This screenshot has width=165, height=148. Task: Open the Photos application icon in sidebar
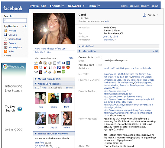point(5,31)
